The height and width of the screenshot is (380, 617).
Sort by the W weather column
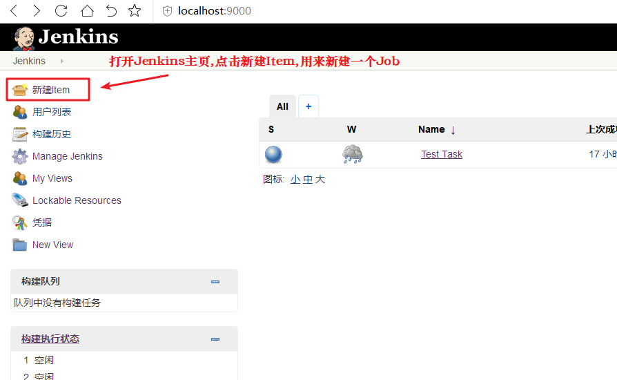tap(351, 129)
